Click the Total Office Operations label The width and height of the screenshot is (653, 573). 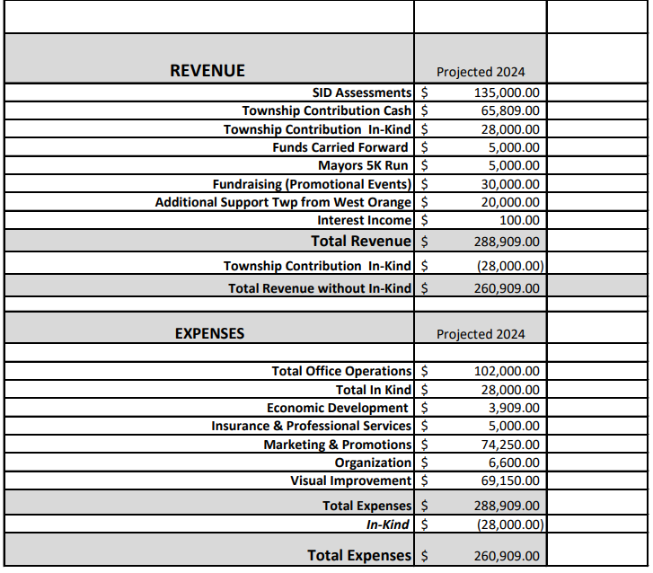point(341,371)
